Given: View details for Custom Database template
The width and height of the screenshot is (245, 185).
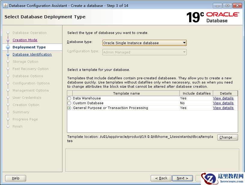Looking at the screenshot, I should pos(223,103).
